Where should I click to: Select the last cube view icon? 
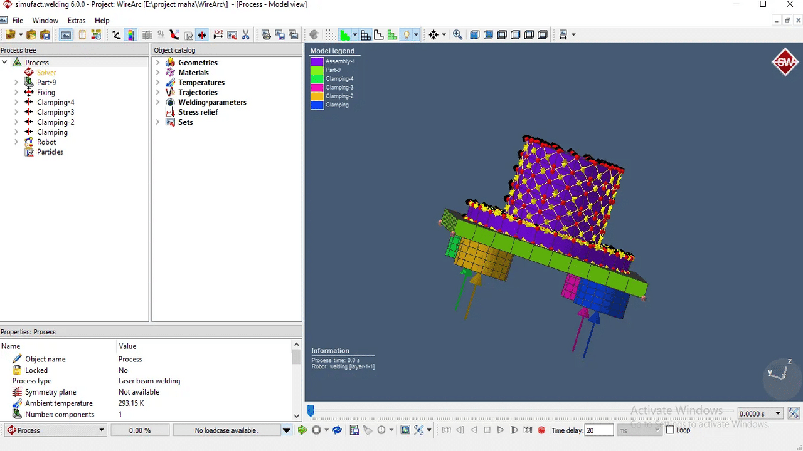tap(543, 35)
